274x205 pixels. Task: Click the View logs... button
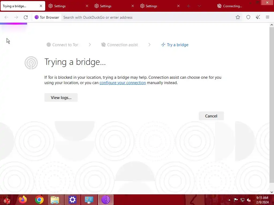pyautogui.click(x=61, y=97)
